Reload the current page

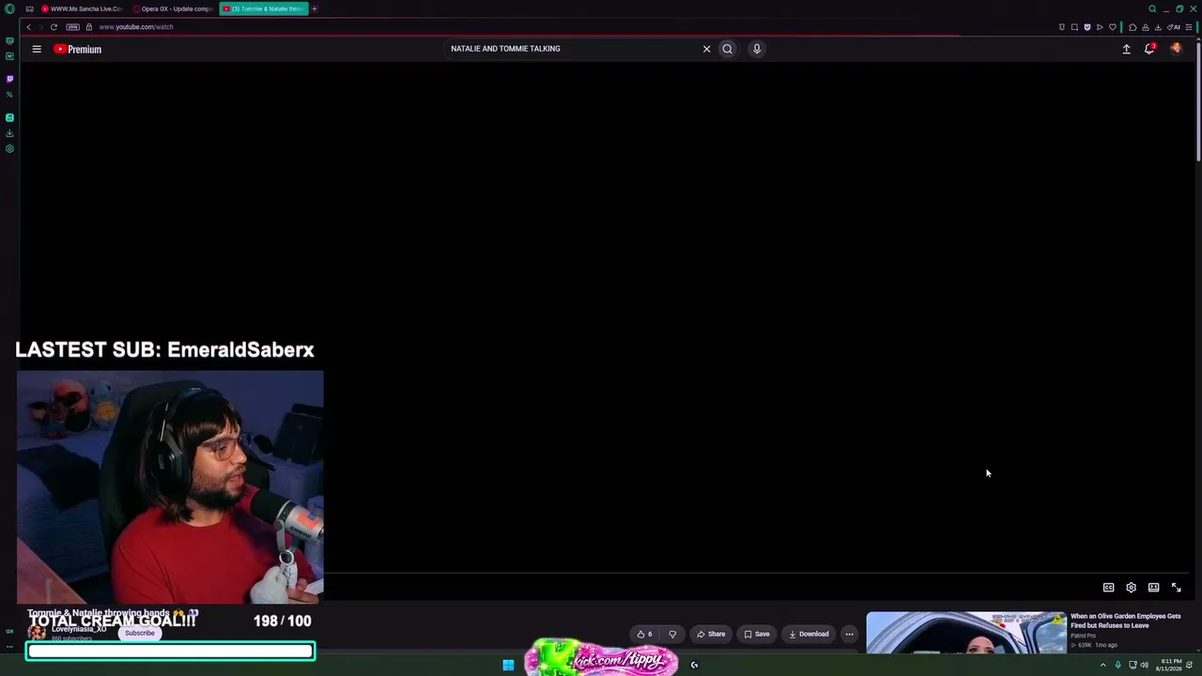[x=54, y=27]
